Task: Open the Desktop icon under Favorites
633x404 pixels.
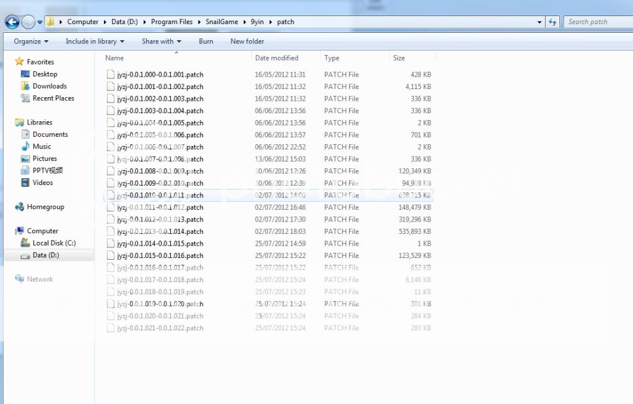Action: pyautogui.click(x=25, y=74)
